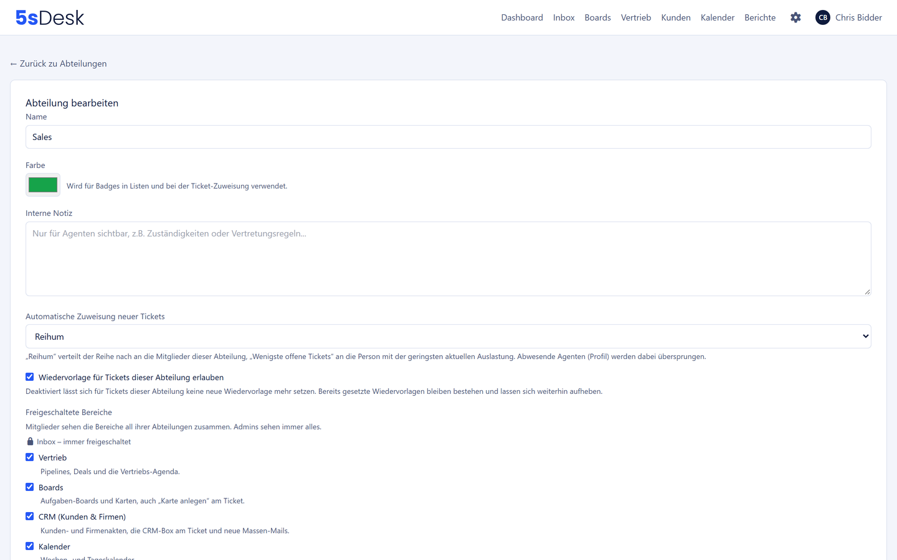This screenshot has height=560, width=897.
Task: Click the Vertrieb checkbox label text
Action: (52, 457)
